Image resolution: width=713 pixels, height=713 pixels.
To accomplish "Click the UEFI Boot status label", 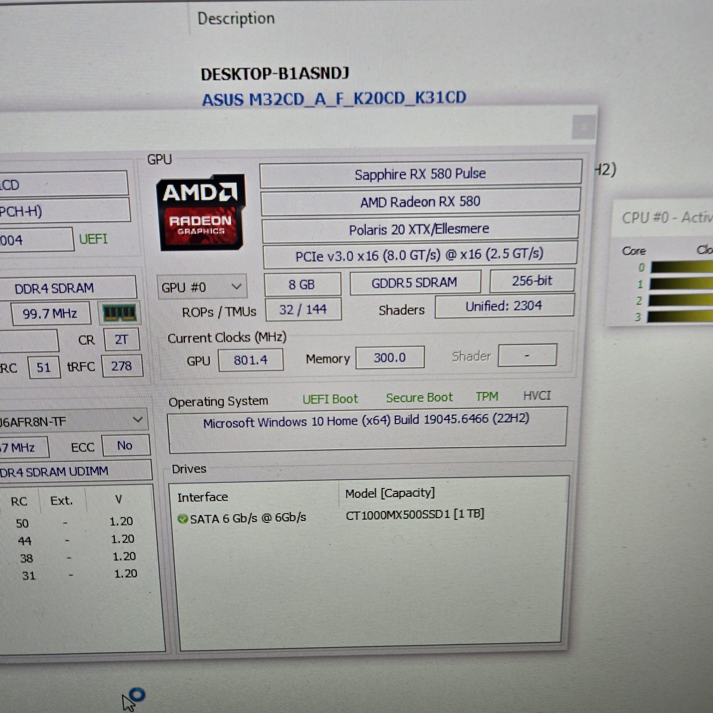I will coord(330,399).
